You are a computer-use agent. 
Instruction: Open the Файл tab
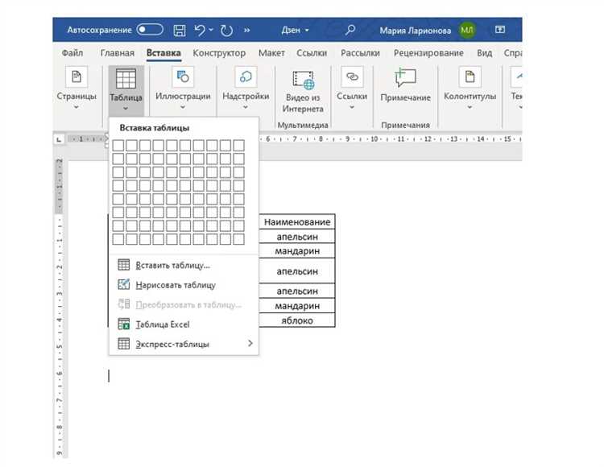click(x=72, y=53)
